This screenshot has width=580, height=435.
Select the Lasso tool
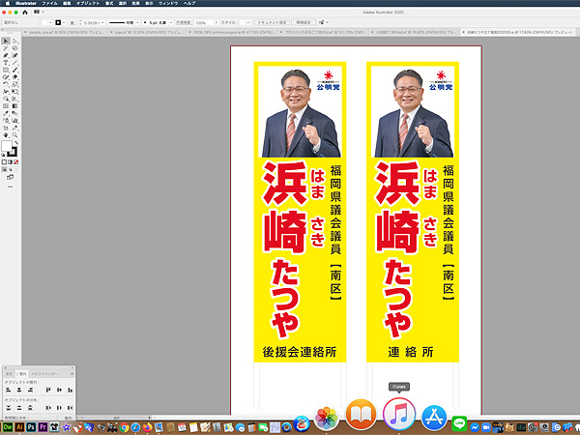coord(14,48)
